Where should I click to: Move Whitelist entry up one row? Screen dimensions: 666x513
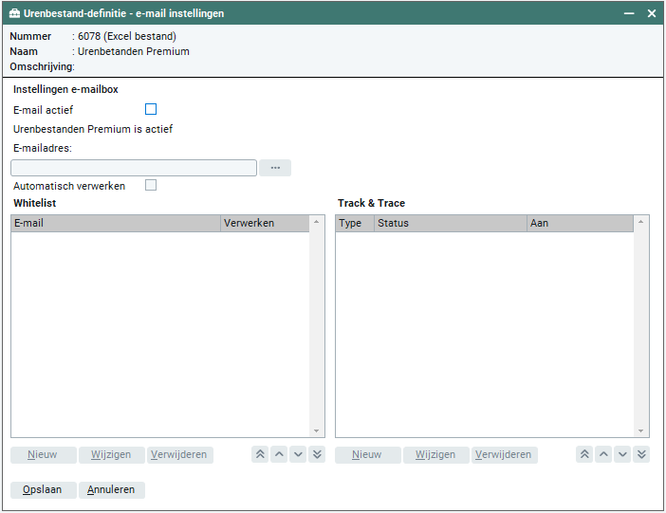(x=279, y=455)
